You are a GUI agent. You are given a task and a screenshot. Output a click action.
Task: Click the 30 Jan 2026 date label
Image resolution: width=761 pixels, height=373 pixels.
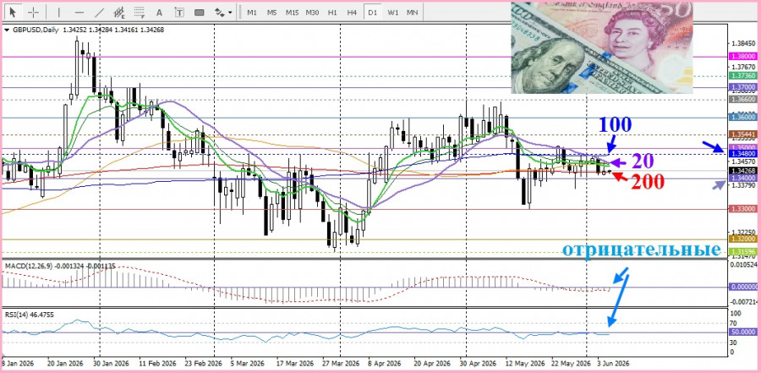(112, 364)
